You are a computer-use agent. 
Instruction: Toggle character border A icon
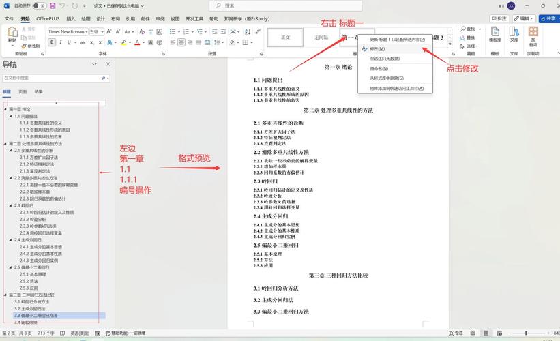click(160, 32)
